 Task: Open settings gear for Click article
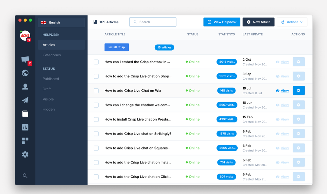pos(299,177)
